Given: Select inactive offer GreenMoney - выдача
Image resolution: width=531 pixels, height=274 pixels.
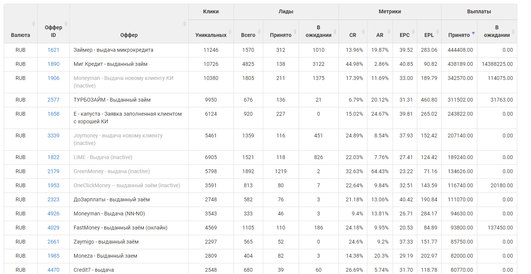Looking at the screenshot, I should tap(112, 171).
